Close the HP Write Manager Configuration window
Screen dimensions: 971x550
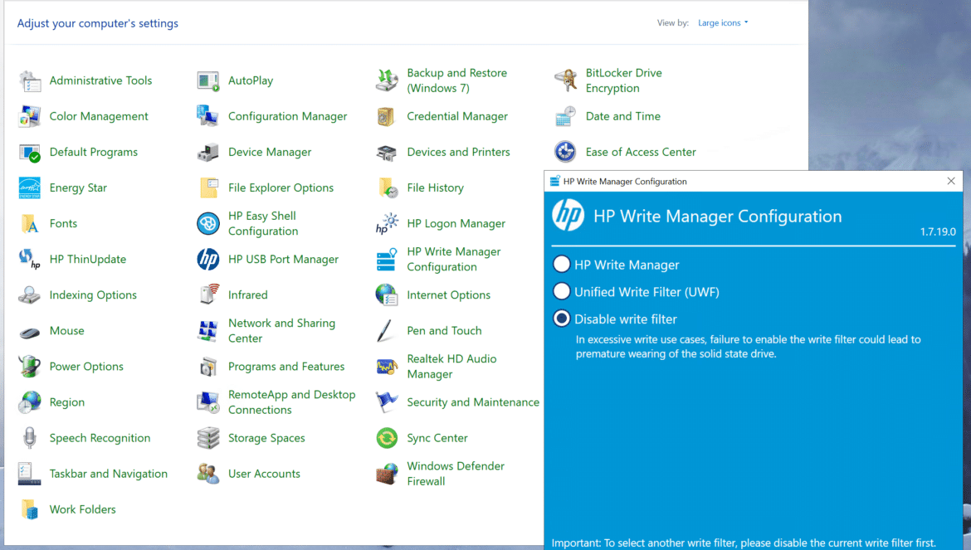click(x=951, y=182)
